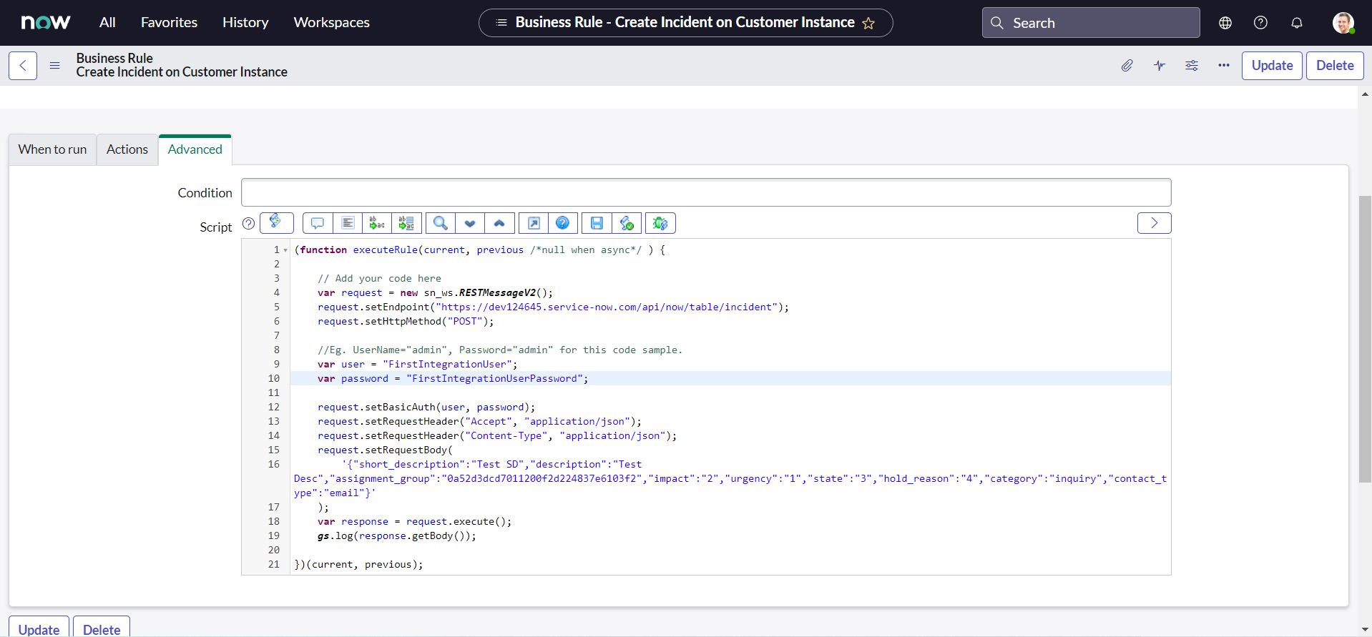This screenshot has height=637, width=1372.
Task: Toggle comment on selected script code
Action: click(318, 224)
